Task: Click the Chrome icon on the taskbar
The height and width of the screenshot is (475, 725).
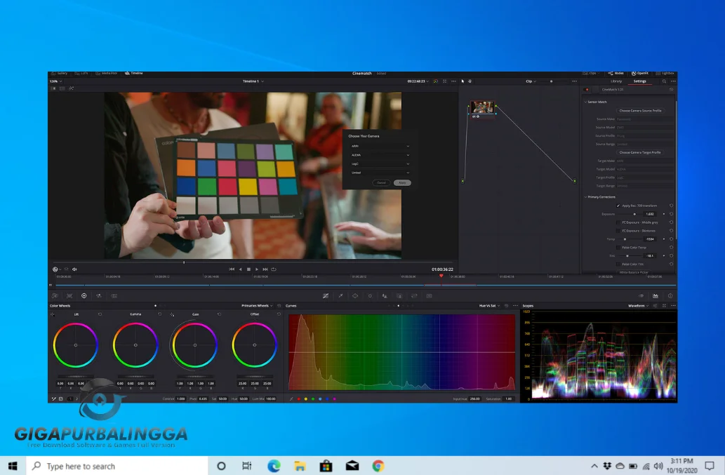Action: tap(378, 465)
